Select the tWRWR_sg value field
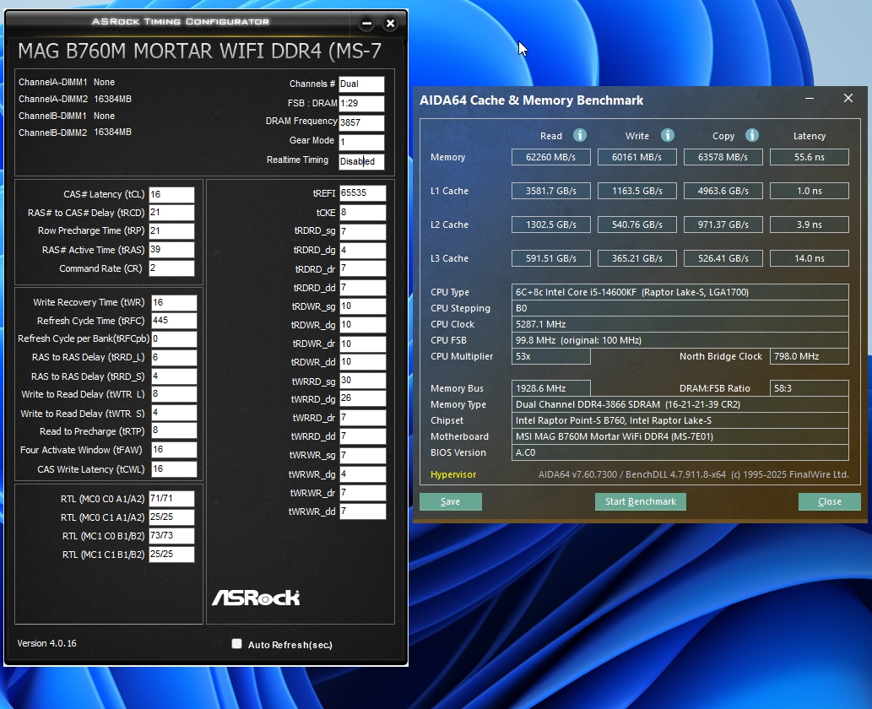Screen dimensions: 872x709 click(x=363, y=456)
